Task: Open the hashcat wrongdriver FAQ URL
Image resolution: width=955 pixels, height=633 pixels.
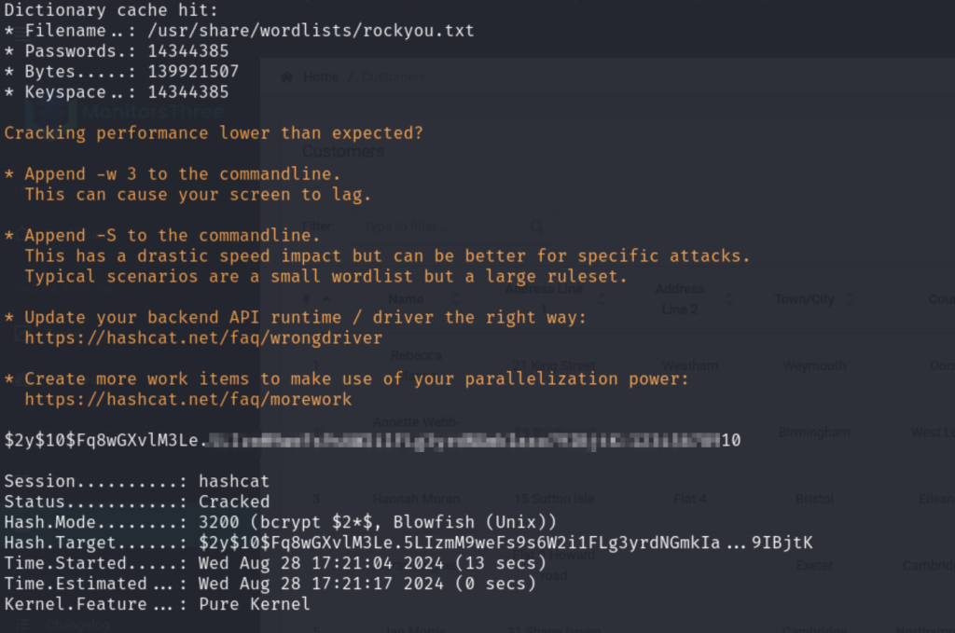Action: pyautogui.click(x=203, y=337)
